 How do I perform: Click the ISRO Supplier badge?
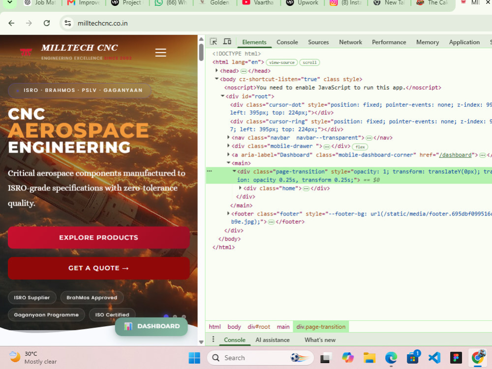32,298
